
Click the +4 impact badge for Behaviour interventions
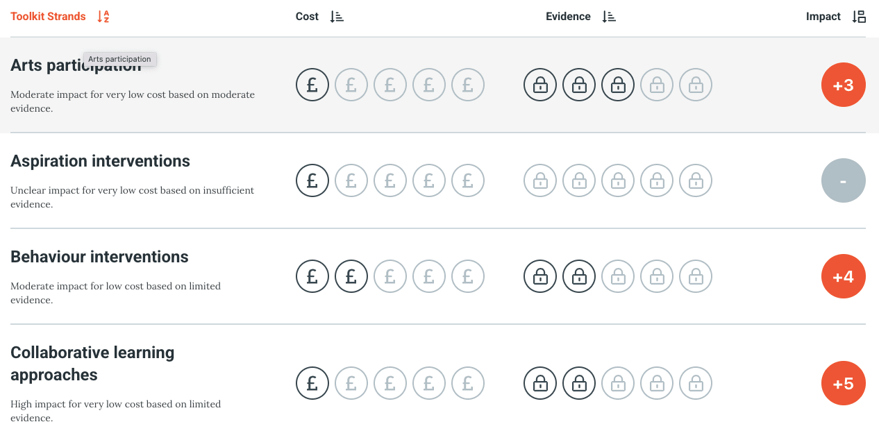pyautogui.click(x=844, y=276)
